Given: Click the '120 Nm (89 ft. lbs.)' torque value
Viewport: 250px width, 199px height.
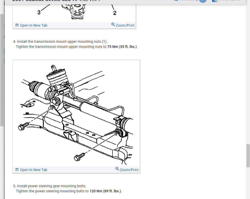Looking at the screenshot, I should (105, 191).
